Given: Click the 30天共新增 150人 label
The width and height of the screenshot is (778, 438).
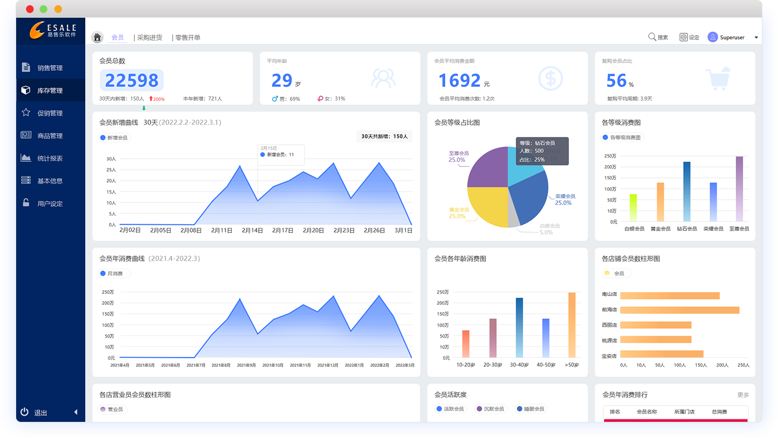Looking at the screenshot, I should click(x=384, y=136).
